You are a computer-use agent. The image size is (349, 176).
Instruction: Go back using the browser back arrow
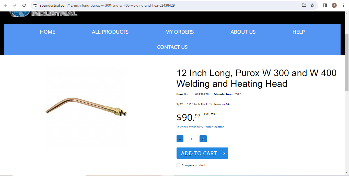pos(6,5)
